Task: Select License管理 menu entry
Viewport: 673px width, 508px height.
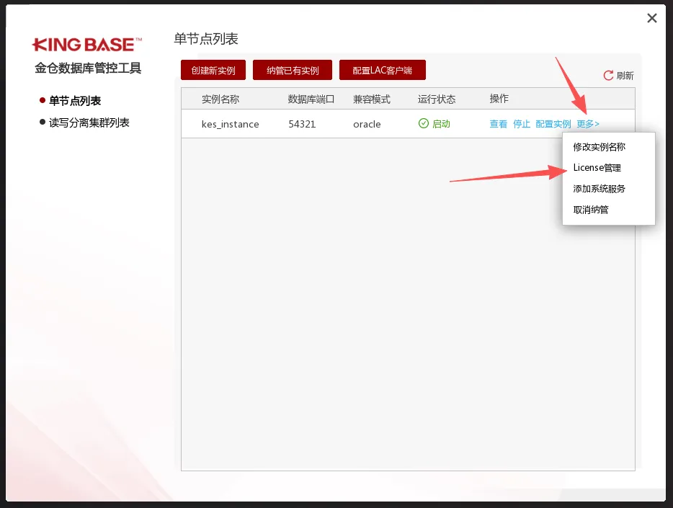Action: coord(597,168)
